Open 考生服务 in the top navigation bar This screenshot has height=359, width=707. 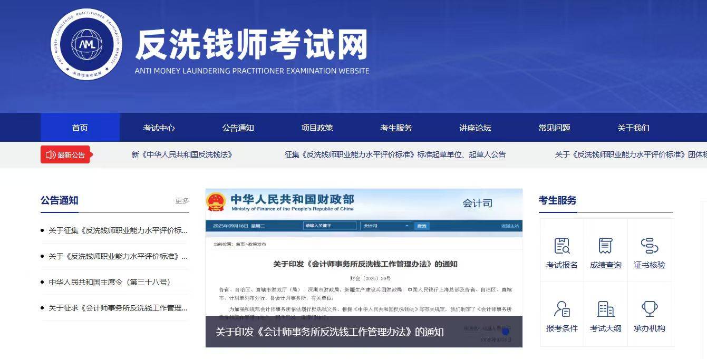click(396, 128)
